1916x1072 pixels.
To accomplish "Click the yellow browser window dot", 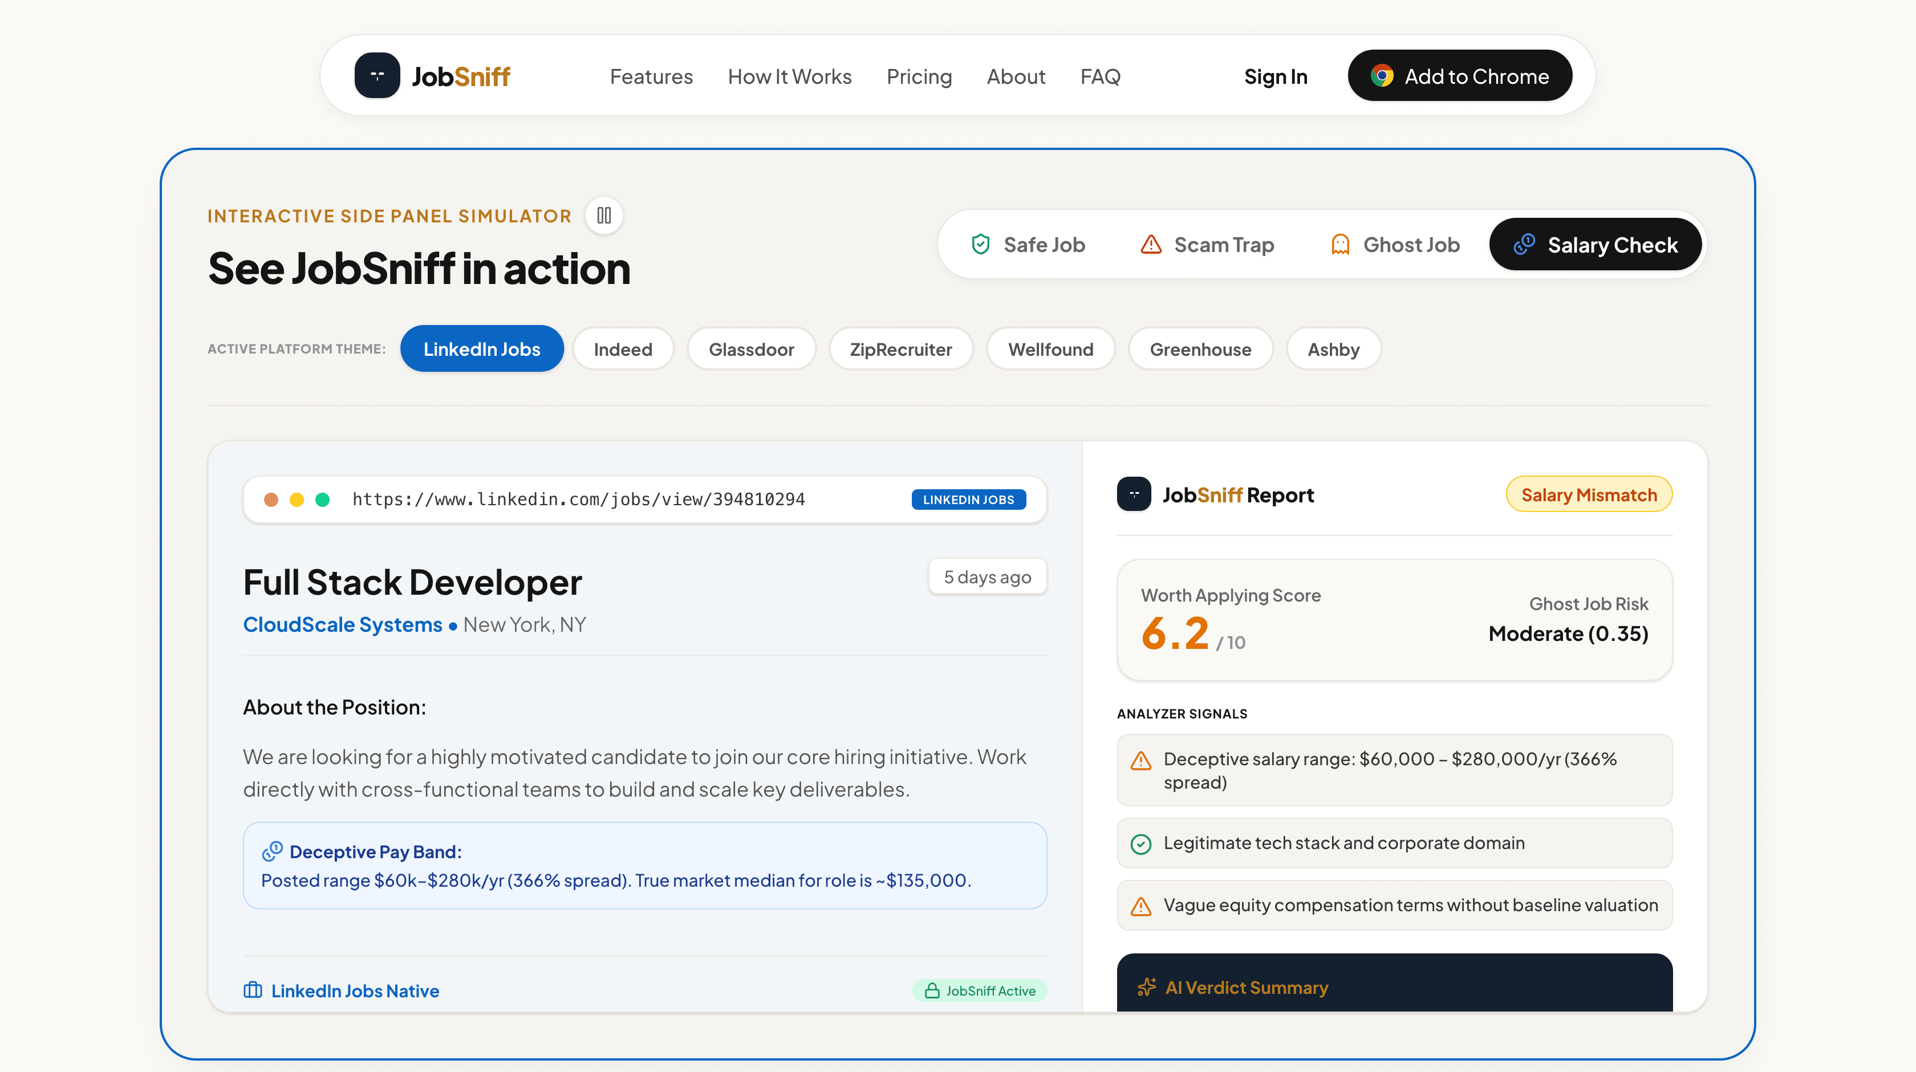I will coord(297,500).
